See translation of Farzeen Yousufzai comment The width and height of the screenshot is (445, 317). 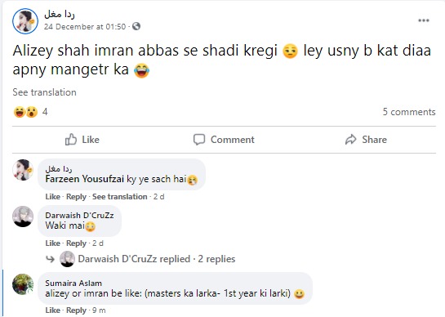coord(120,197)
